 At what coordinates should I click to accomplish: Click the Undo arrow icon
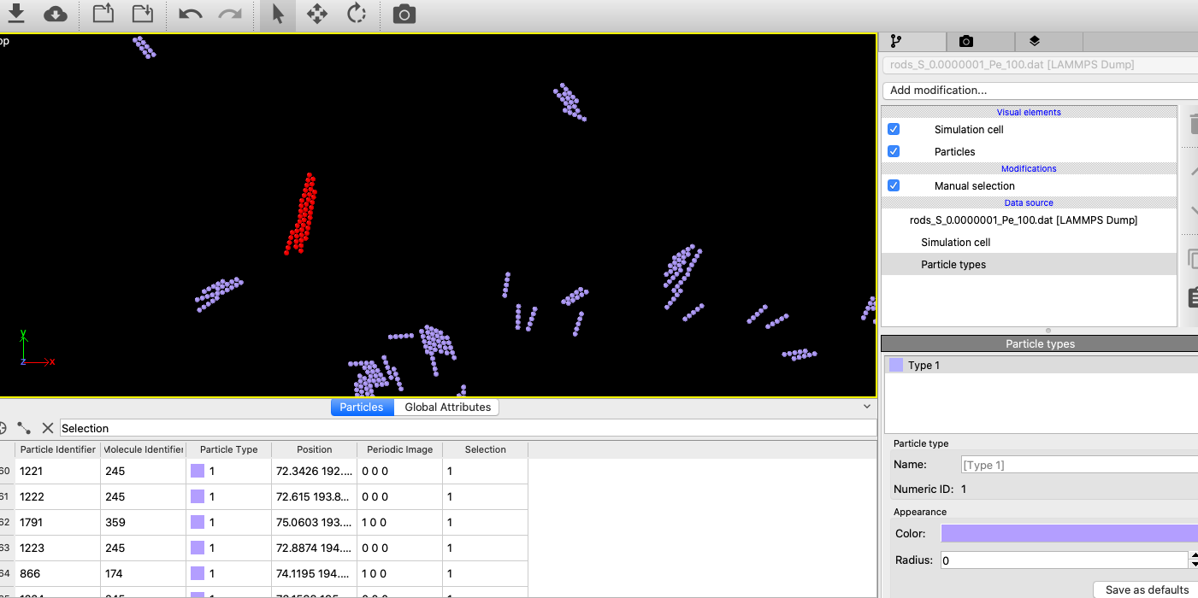tap(190, 14)
